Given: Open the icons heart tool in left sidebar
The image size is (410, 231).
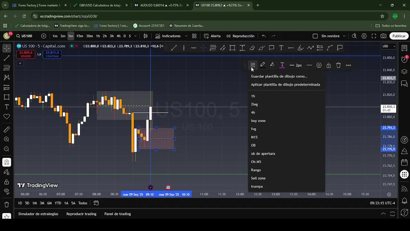Looking at the screenshot, I should click(x=6, y=117).
